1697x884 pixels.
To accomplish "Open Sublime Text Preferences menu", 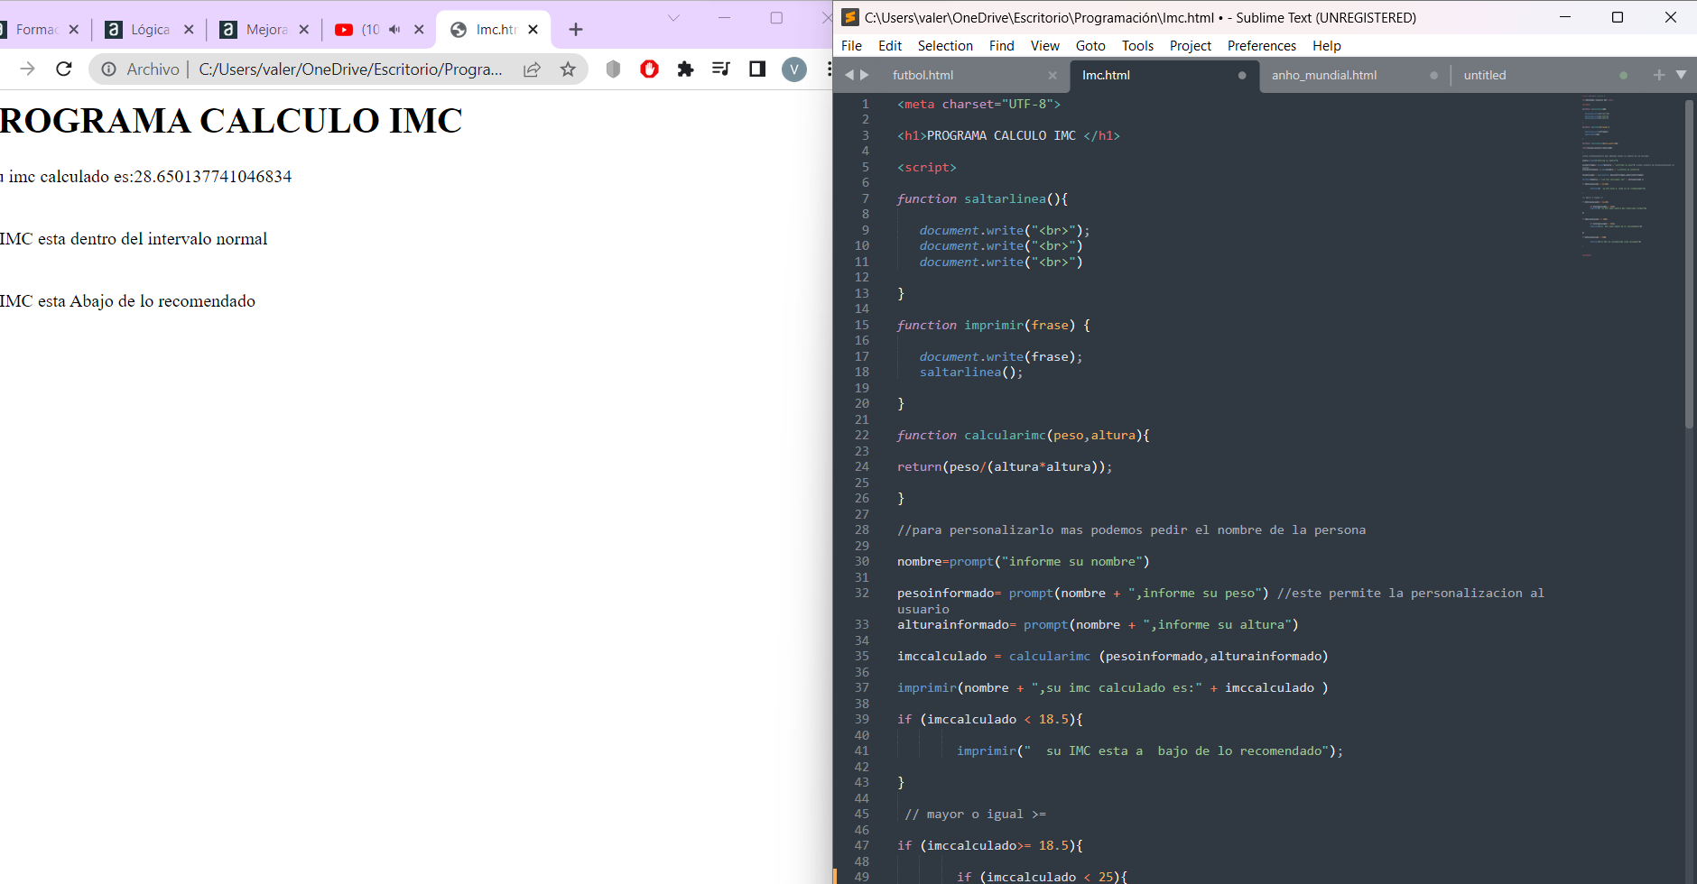I will [1261, 45].
